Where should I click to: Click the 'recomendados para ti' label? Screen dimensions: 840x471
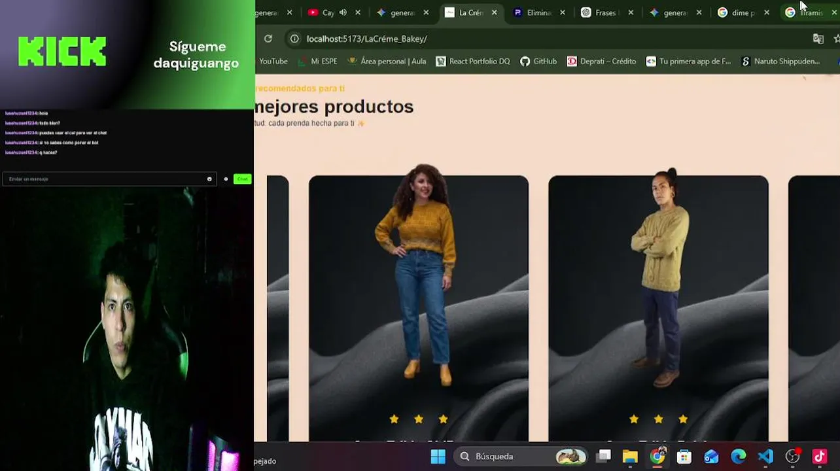point(300,88)
